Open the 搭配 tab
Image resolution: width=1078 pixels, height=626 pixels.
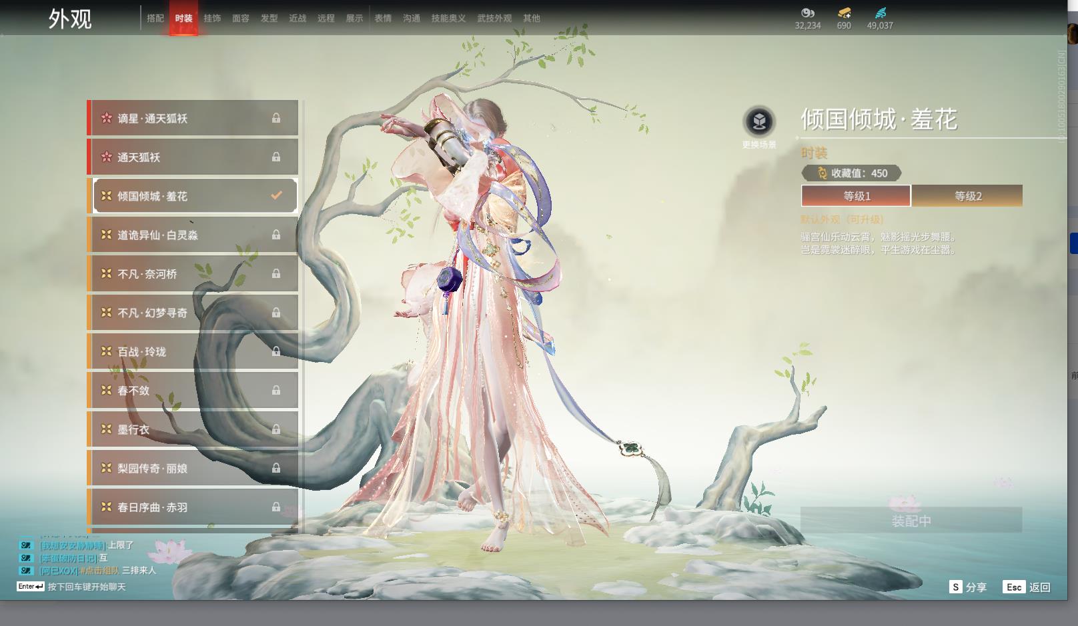click(x=155, y=18)
